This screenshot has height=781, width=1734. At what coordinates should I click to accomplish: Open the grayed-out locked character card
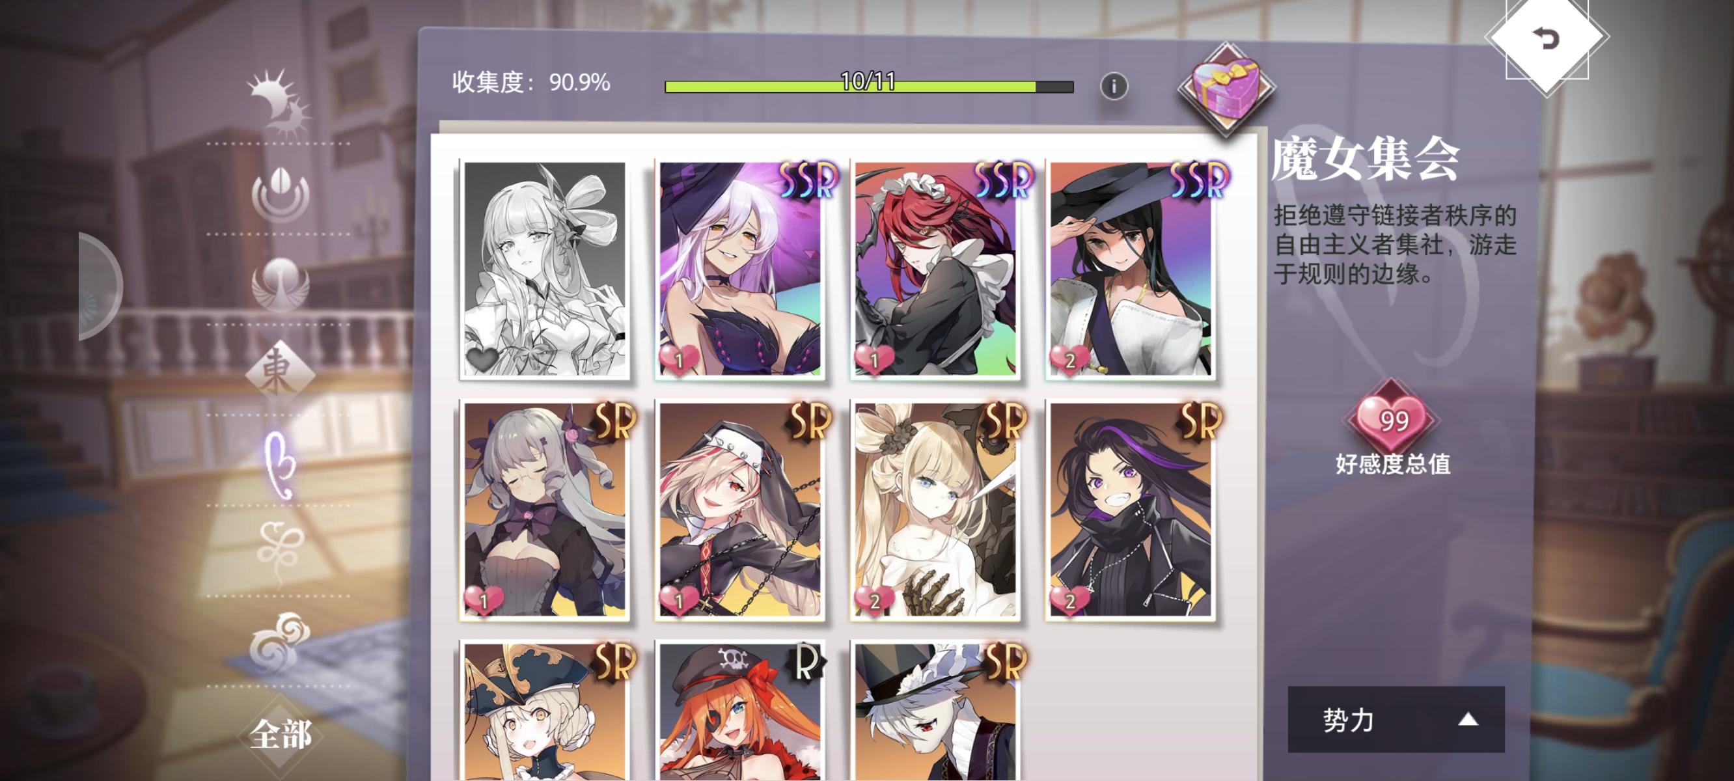click(x=545, y=269)
